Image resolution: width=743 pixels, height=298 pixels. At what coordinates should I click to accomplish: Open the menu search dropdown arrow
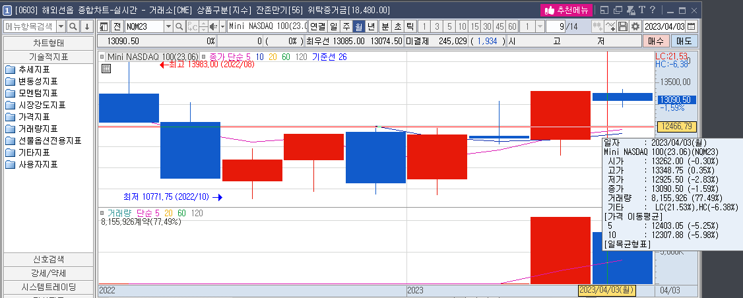[61, 26]
